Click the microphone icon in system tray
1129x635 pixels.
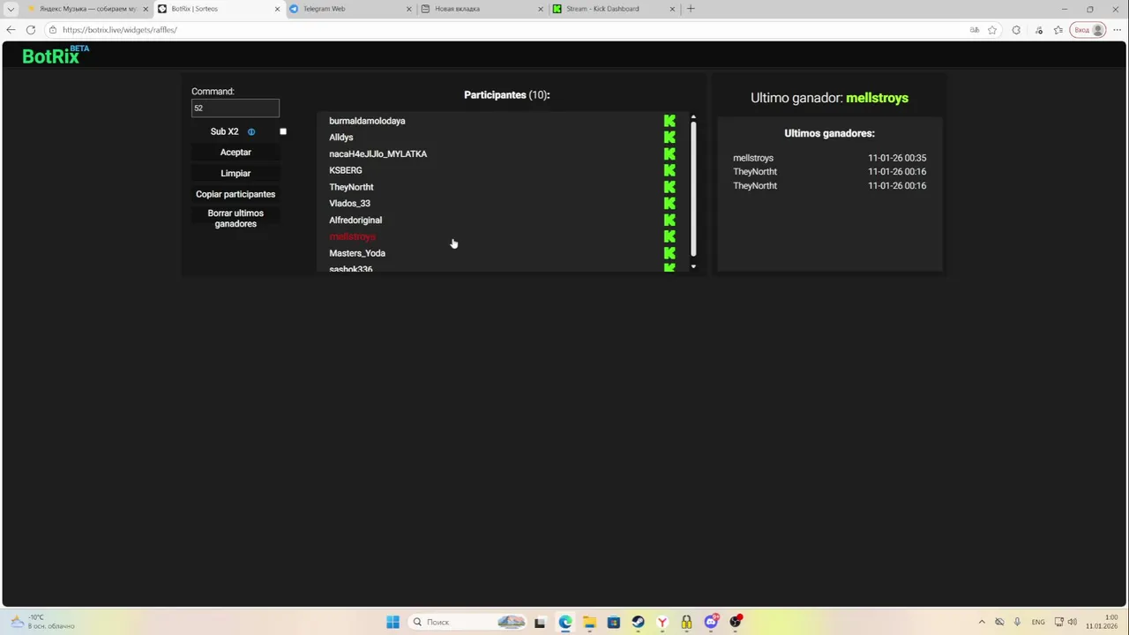(x=1017, y=622)
